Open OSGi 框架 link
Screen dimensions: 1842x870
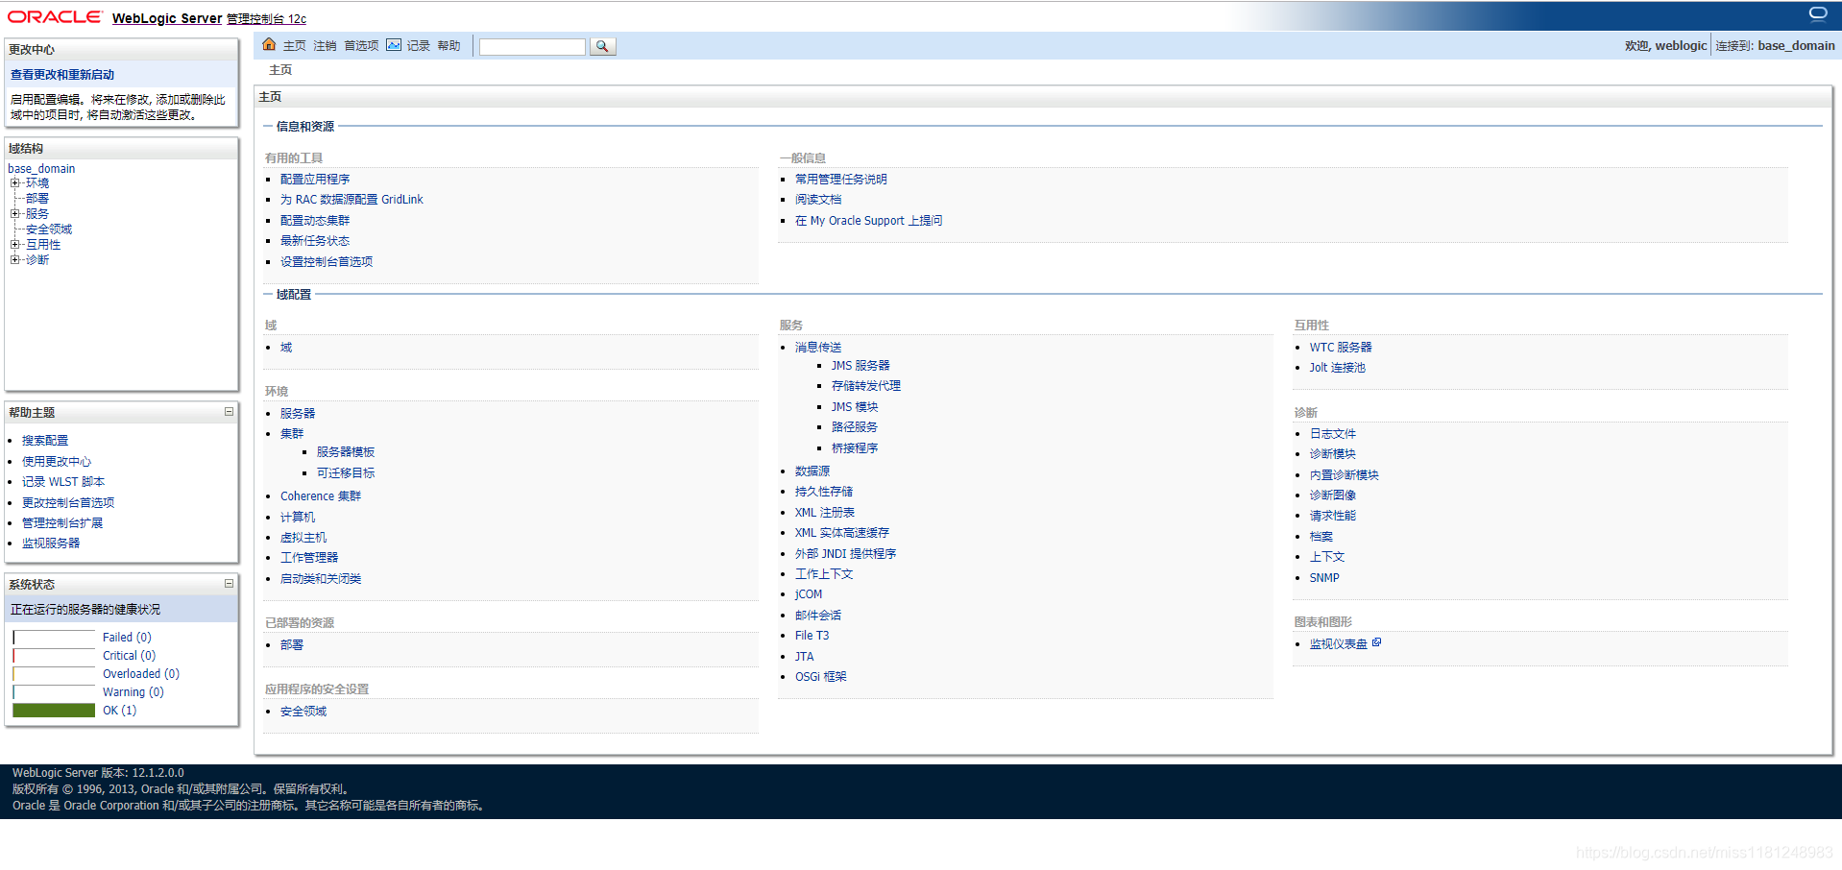[821, 677]
